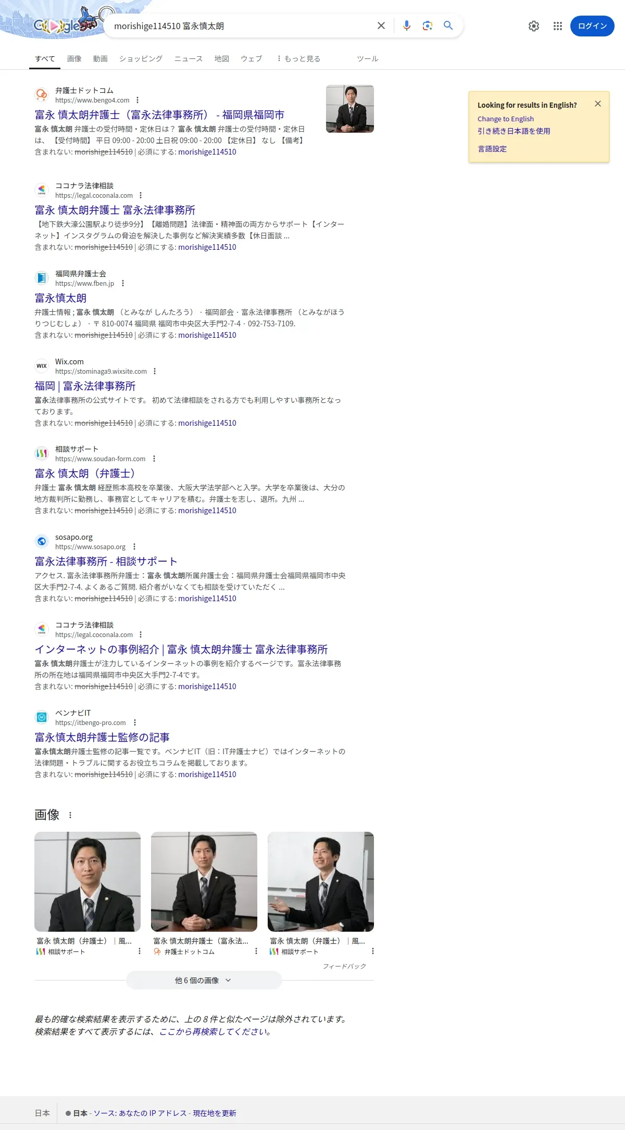Open 福岡 | 富永法律事務所 result
The image size is (625, 1130).
85,386
